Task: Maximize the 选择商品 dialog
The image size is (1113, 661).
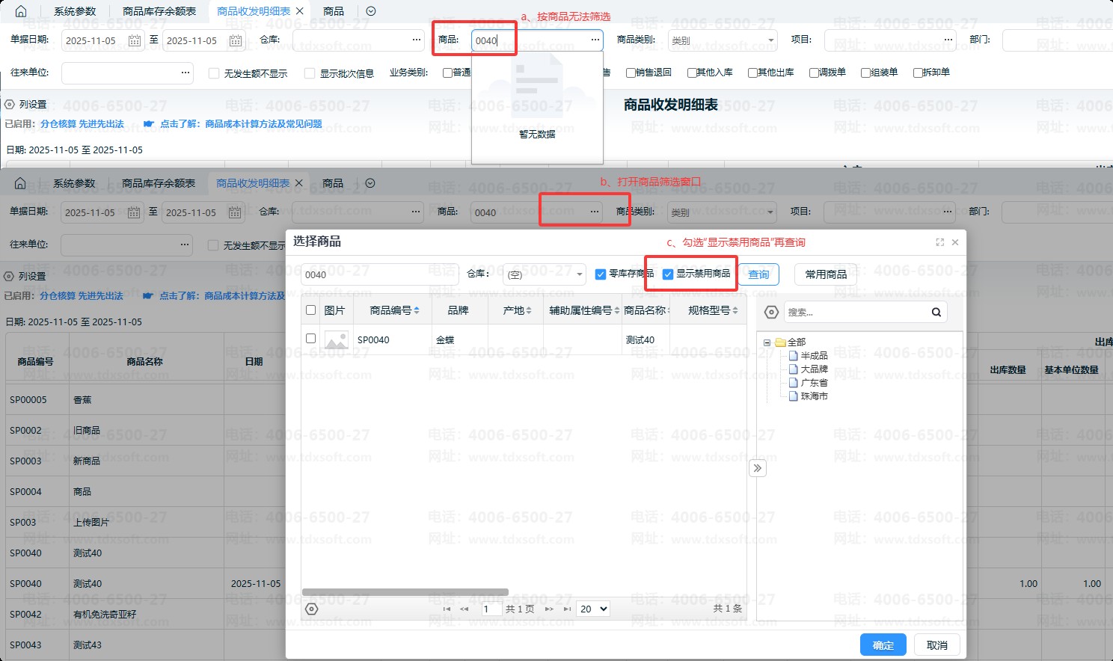Action: [x=939, y=242]
